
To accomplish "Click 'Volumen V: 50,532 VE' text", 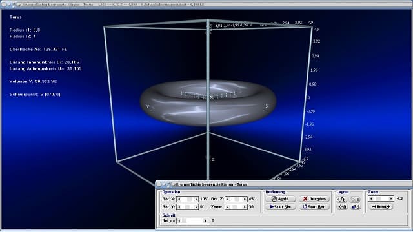I will [x=33, y=82].
